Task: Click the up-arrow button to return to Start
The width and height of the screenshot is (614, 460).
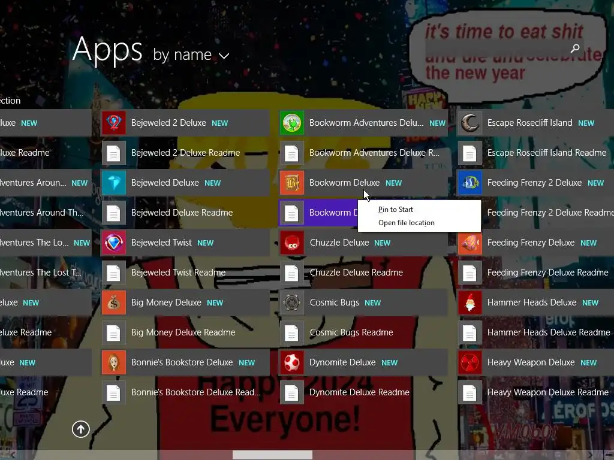Action: coord(81,429)
